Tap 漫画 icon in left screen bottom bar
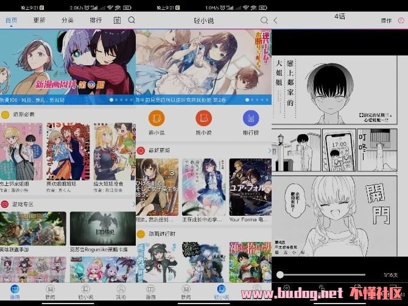This screenshot has width=408, height=306. 15,289
